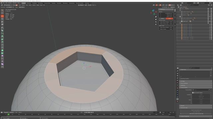The width and height of the screenshot is (213, 119).
Task: Select the Annotate tool
Action: 2,27
